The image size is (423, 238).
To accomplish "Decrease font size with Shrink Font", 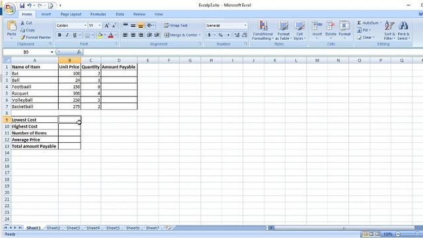I will click(114, 26).
